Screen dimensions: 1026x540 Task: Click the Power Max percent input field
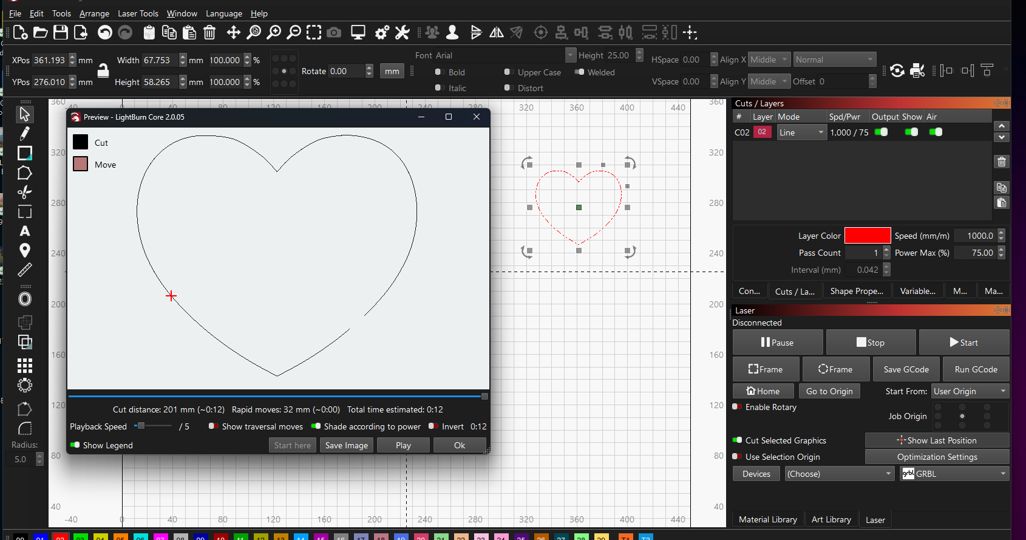tap(975, 253)
